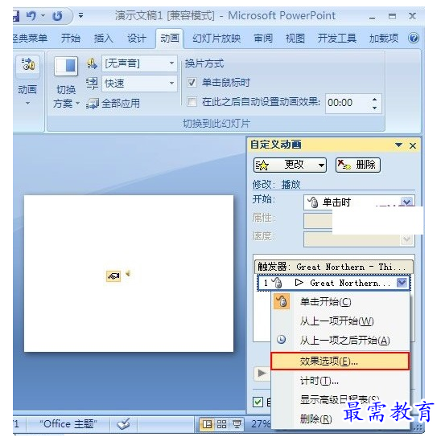Click the blue Help question mark icon
This screenshot has height=437, width=441.
coord(414,38)
